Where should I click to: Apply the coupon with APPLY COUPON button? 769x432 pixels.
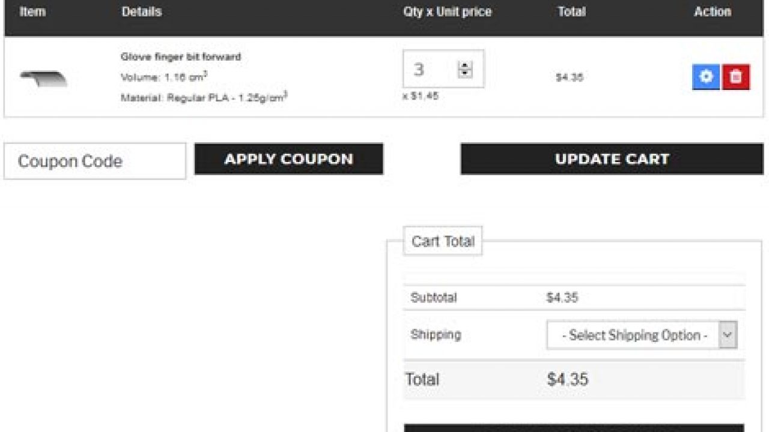click(x=289, y=159)
